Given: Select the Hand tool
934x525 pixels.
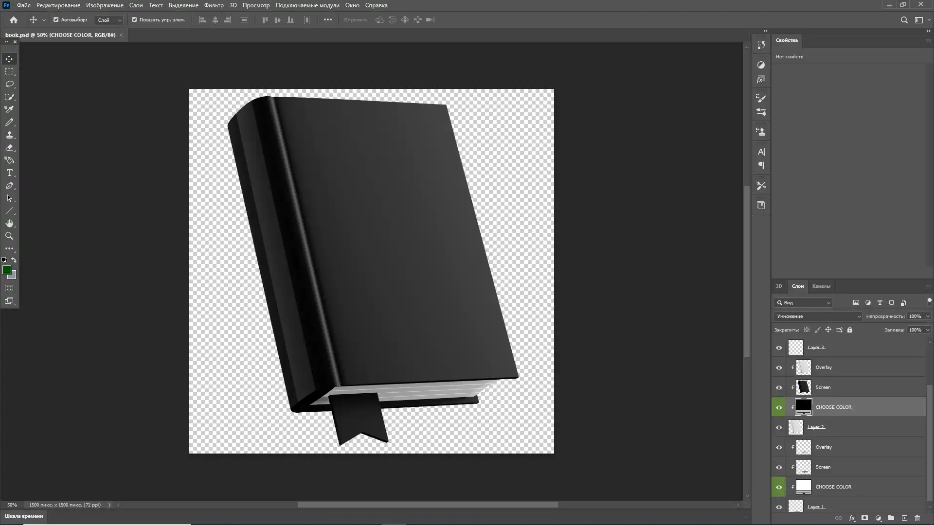Looking at the screenshot, I should coord(9,224).
